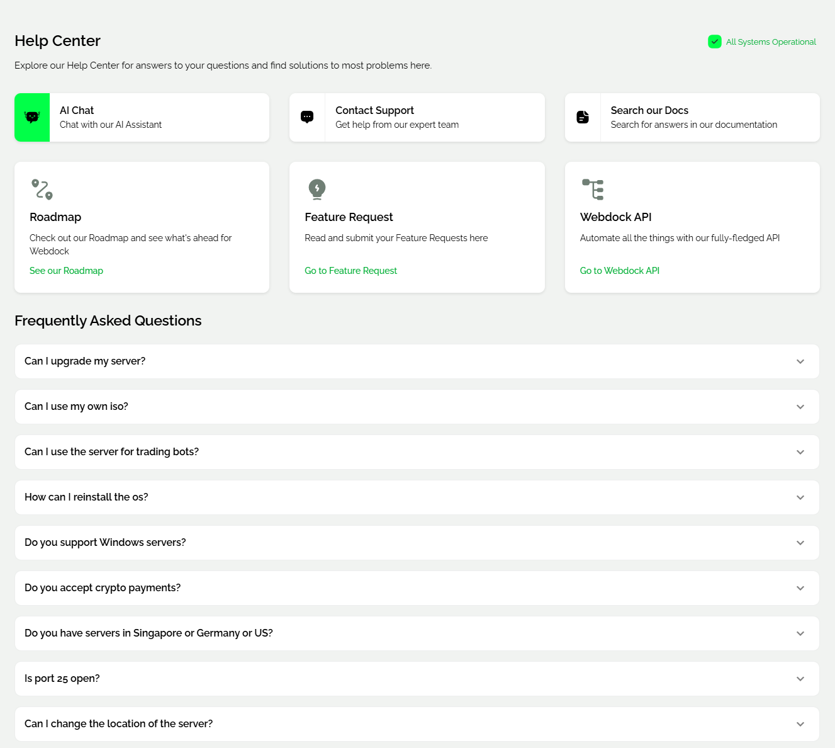
Task: Open the Contact Support card title
Action: pos(374,110)
